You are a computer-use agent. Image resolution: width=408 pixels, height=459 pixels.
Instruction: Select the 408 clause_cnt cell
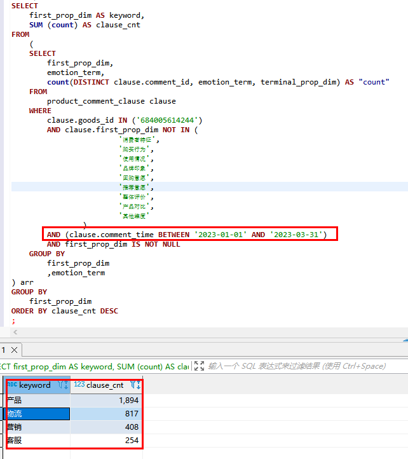[x=106, y=427]
